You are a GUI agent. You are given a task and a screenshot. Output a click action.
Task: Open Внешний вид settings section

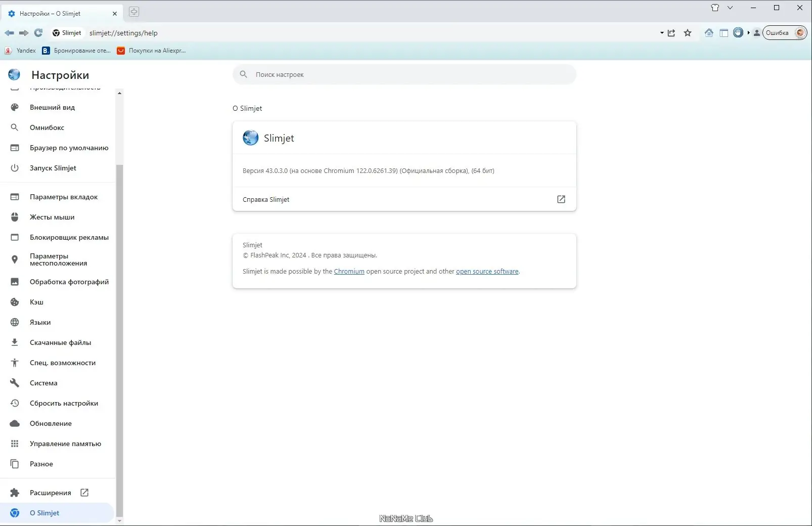[x=58, y=107]
